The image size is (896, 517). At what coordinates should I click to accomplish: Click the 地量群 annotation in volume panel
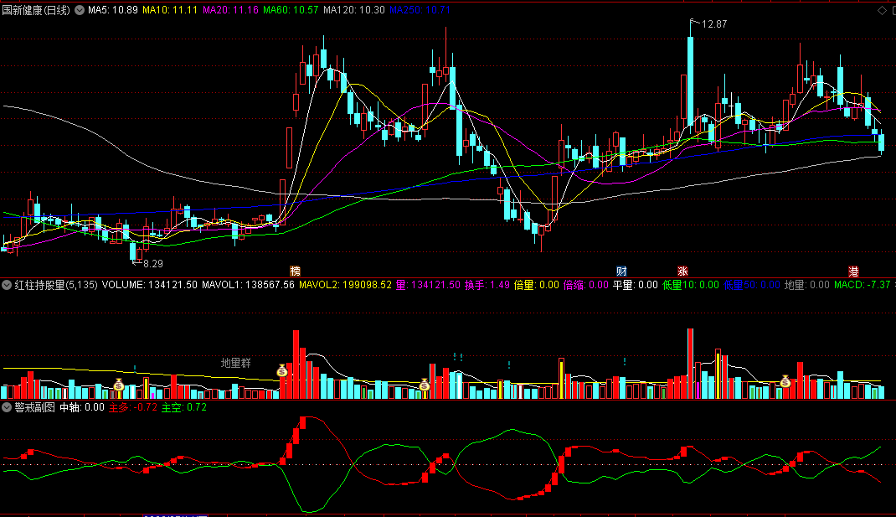point(236,363)
